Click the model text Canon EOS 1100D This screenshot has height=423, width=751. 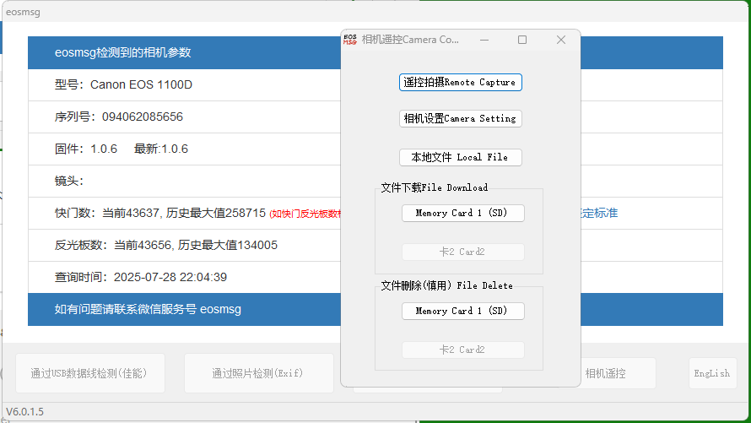tap(141, 84)
